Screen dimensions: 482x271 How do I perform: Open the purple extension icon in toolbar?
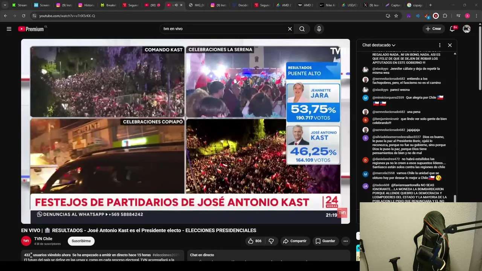pos(409,16)
